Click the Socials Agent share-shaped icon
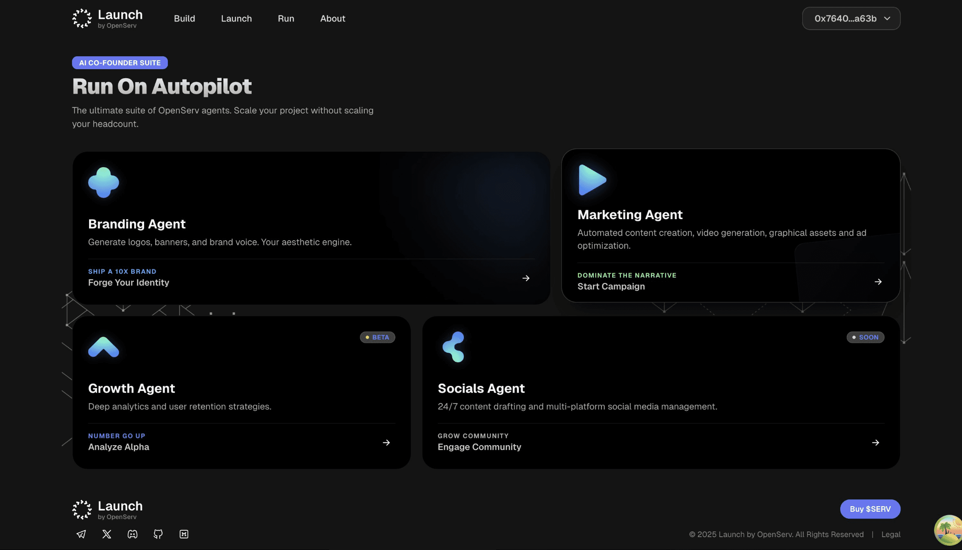The height and width of the screenshot is (550, 962). click(x=453, y=347)
